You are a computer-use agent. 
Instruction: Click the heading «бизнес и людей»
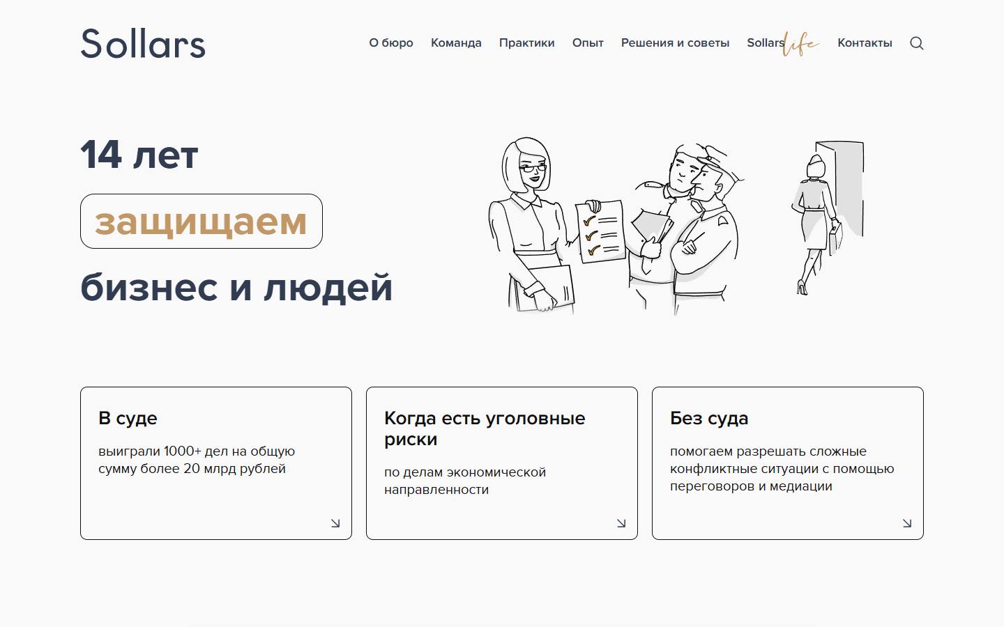click(236, 287)
